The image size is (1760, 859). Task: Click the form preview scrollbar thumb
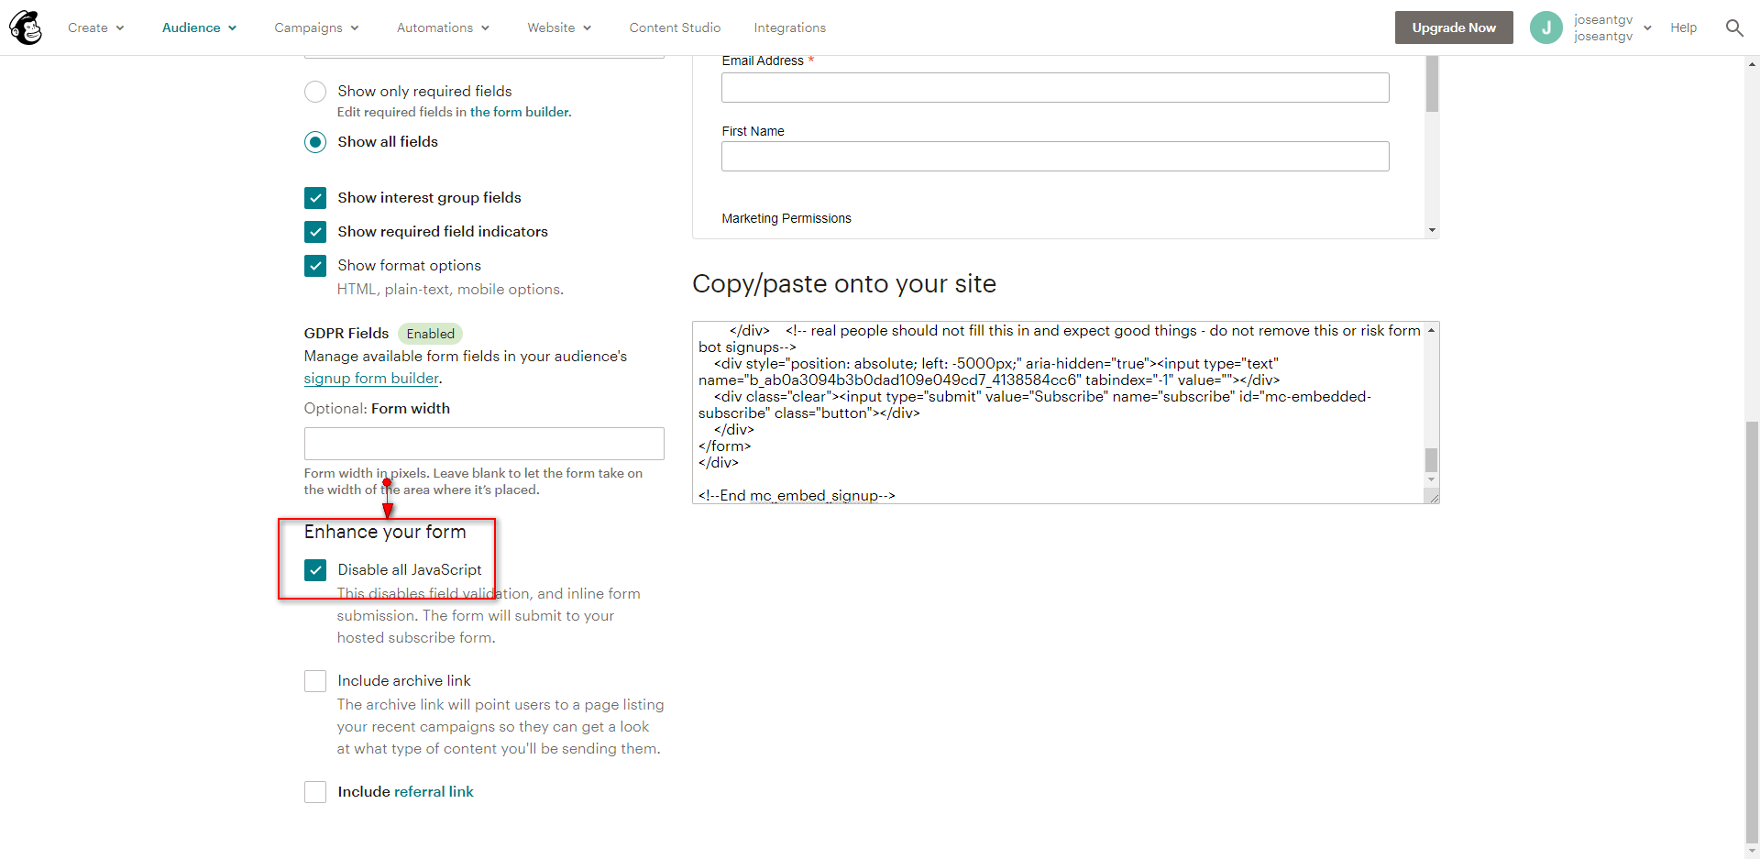[x=1432, y=84]
